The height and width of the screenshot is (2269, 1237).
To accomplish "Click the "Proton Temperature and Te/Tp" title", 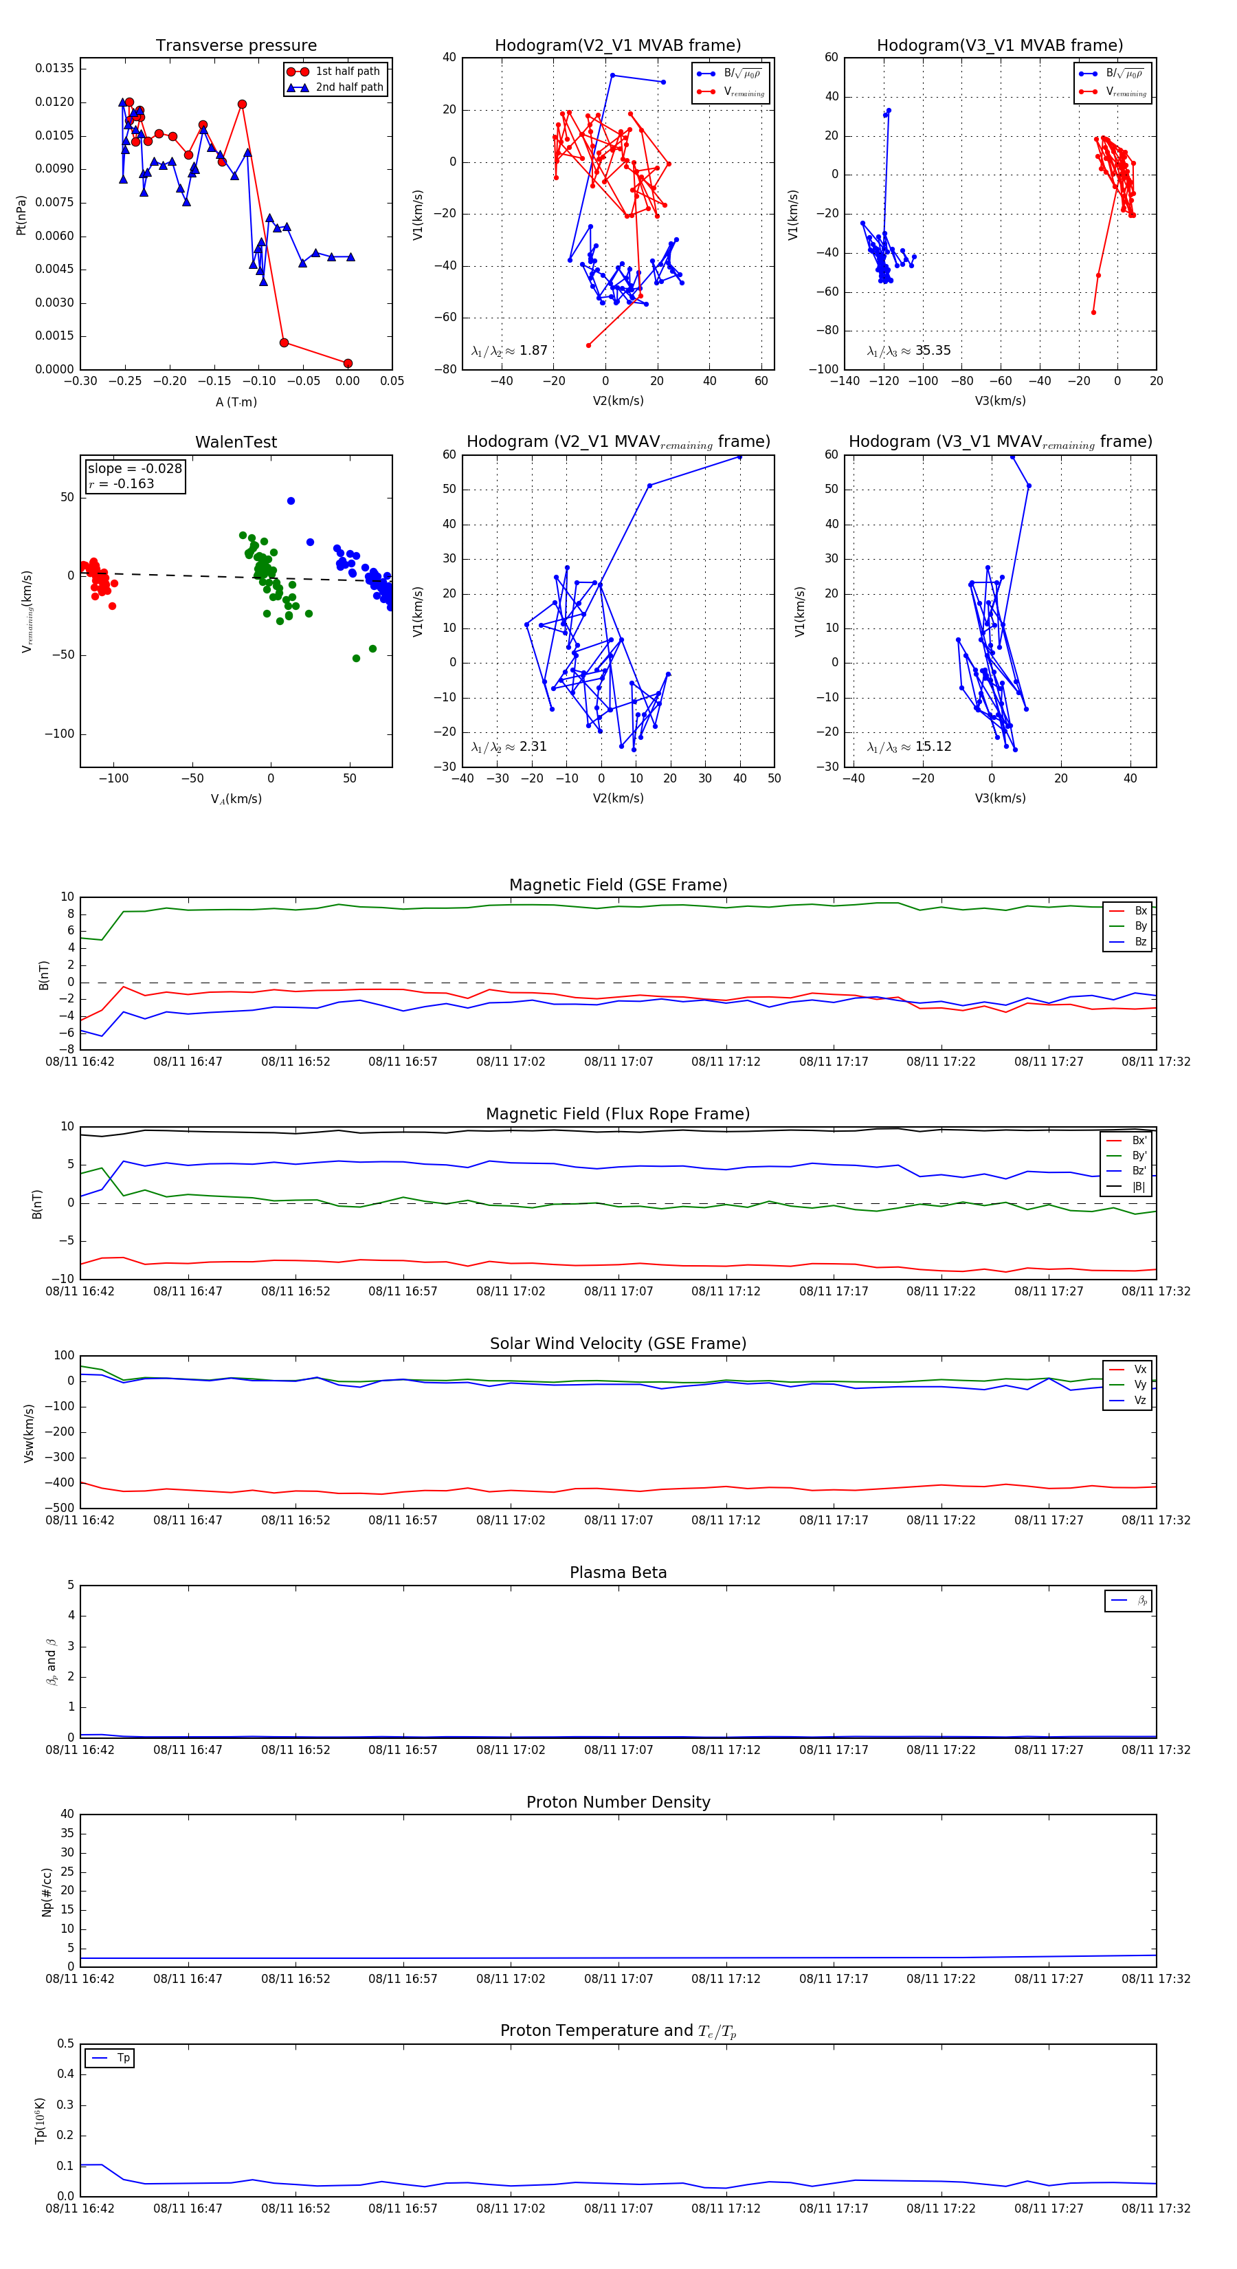I will coord(618,2031).
